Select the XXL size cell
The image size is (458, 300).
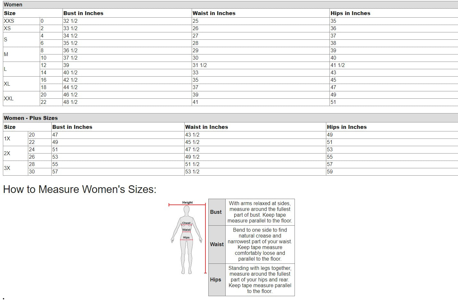[x=9, y=98]
